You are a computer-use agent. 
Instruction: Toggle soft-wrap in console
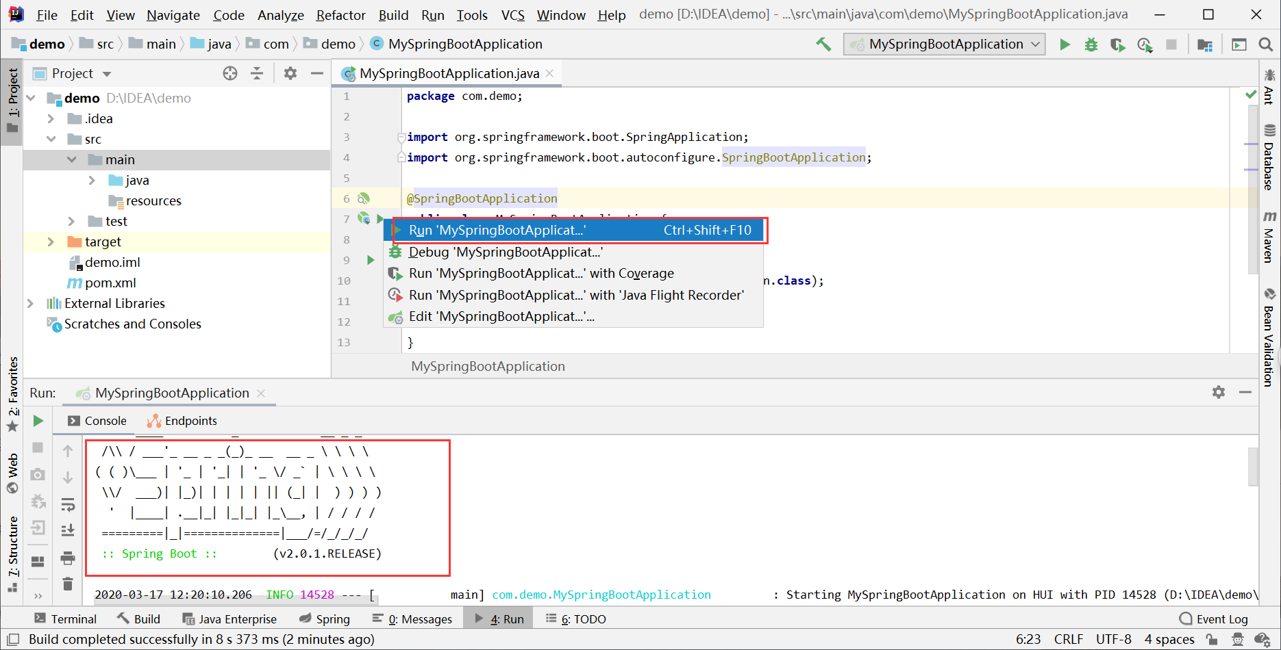[68, 505]
